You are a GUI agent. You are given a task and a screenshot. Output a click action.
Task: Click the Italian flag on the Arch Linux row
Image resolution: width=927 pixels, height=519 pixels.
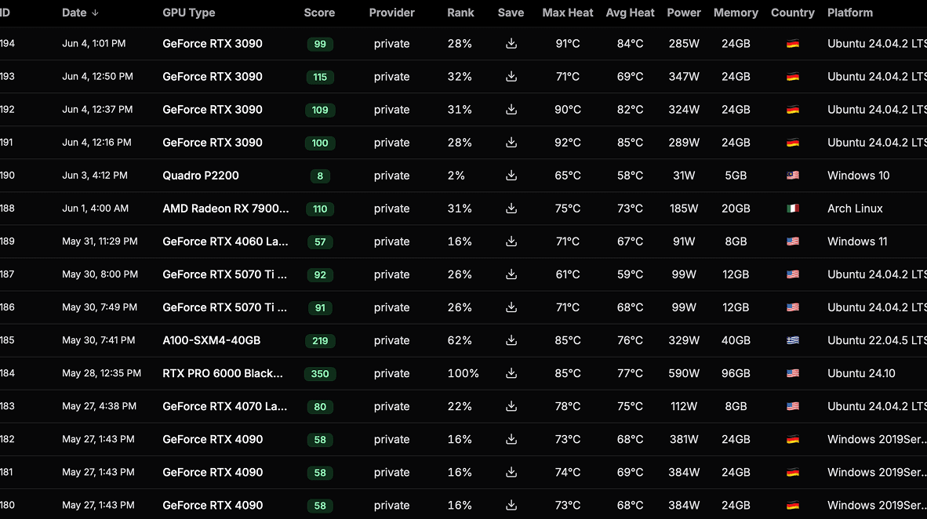coord(793,209)
